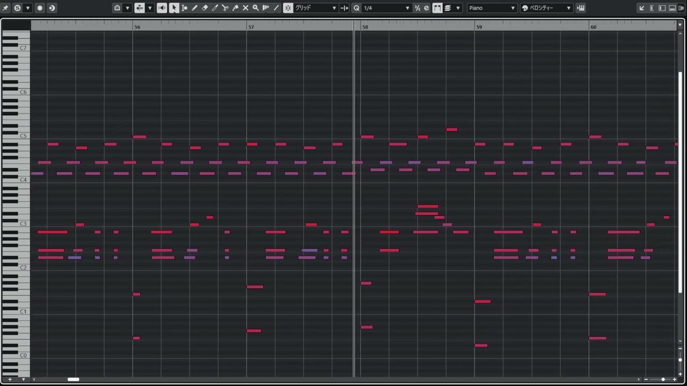Click the vertical zoom slider handle

(680, 360)
